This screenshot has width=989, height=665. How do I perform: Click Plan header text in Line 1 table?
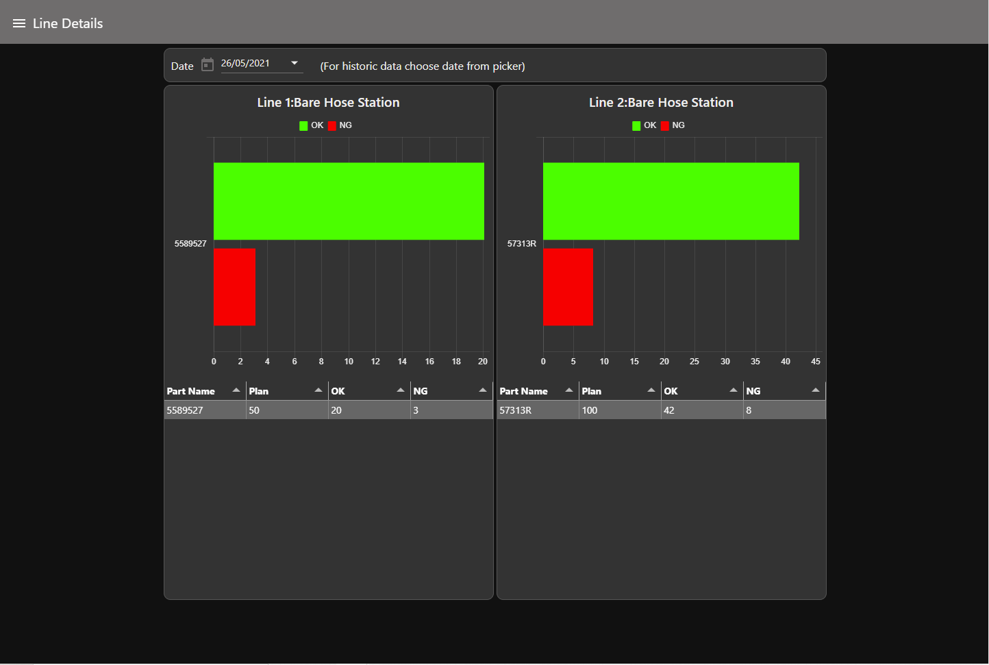coord(259,391)
